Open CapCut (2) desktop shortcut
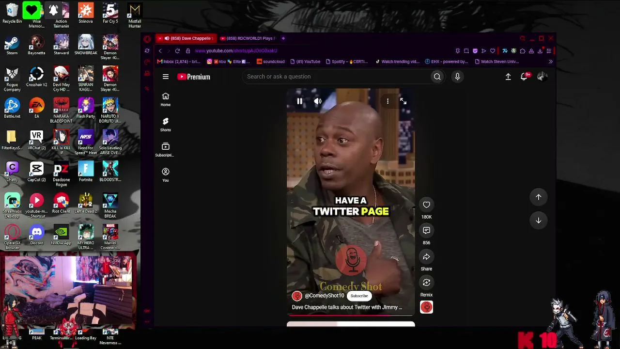The image size is (620, 349). [37, 172]
